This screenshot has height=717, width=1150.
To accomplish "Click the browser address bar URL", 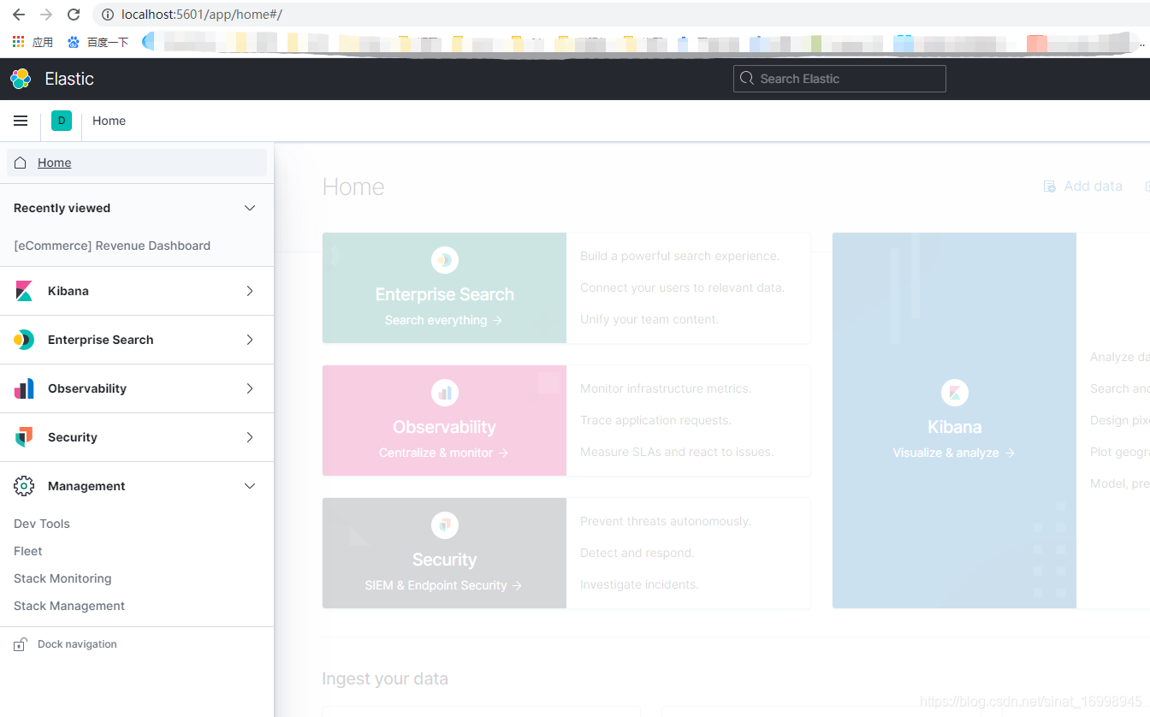I will (202, 15).
